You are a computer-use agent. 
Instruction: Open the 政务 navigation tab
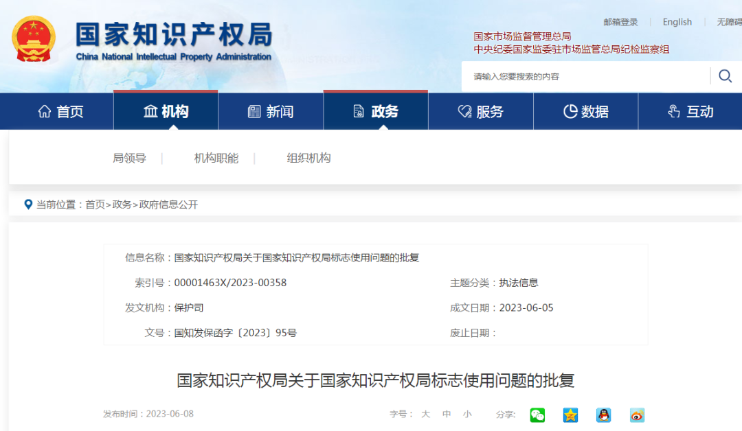click(x=376, y=112)
